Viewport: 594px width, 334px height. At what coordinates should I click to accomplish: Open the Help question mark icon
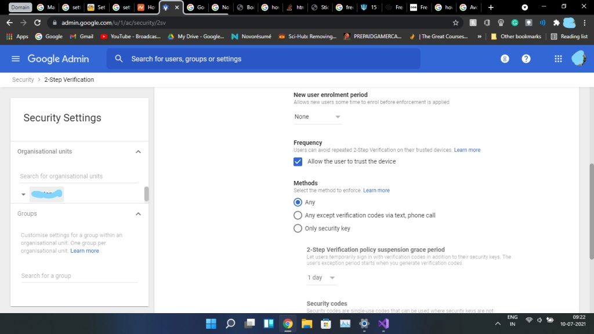click(x=526, y=59)
